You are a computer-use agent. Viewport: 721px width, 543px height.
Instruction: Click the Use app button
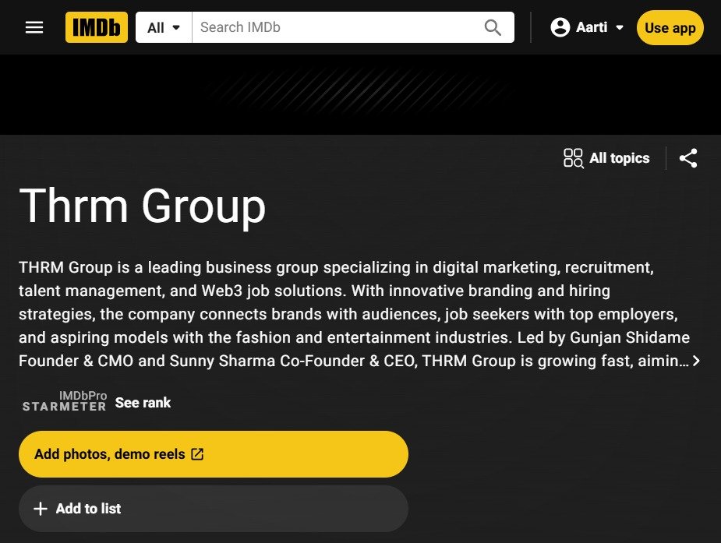(669, 27)
